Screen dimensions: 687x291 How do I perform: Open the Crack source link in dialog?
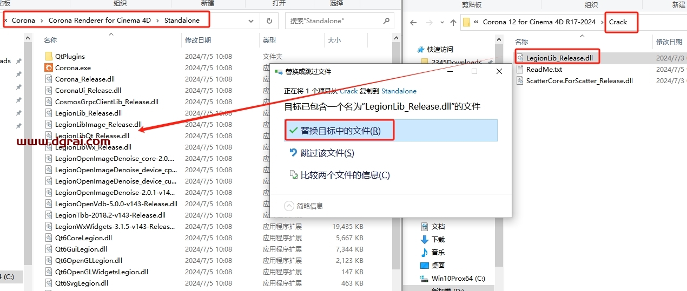tap(348, 91)
